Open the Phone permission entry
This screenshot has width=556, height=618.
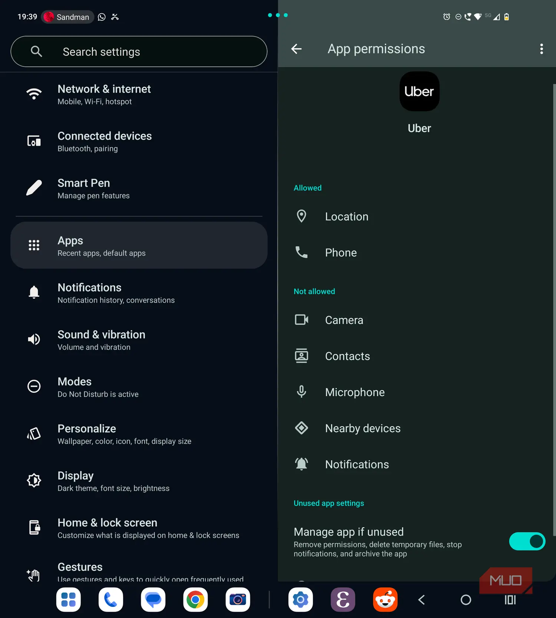coord(417,253)
